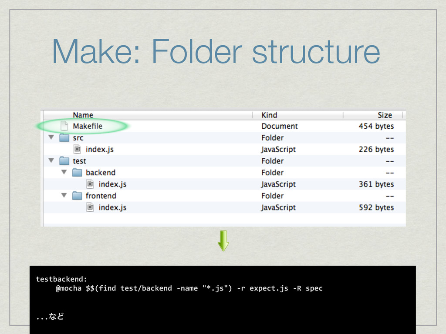
Task: Collapse the backend folder disclosure triangle
Action: (64, 172)
